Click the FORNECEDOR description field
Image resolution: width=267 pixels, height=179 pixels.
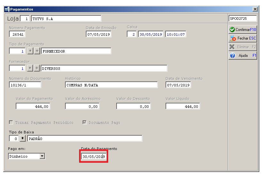(x=76, y=51)
